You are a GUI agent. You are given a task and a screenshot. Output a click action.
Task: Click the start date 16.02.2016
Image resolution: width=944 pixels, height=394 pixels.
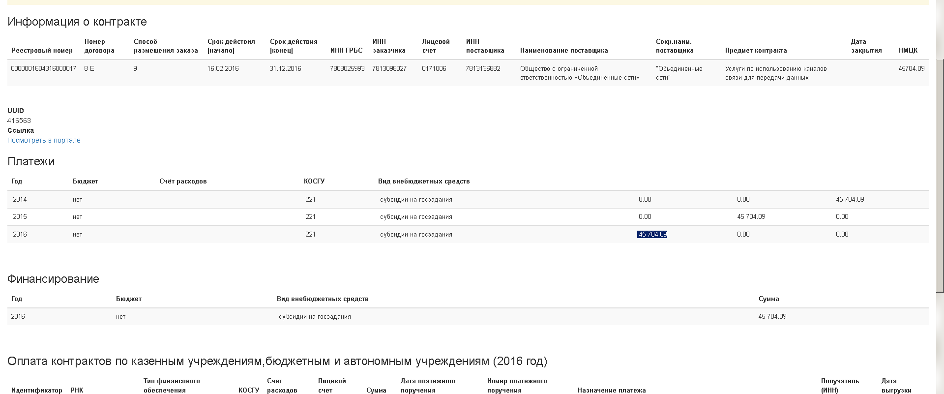click(223, 69)
